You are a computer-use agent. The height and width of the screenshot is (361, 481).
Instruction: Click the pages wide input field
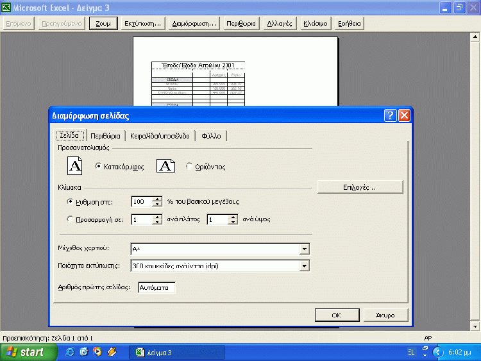tap(142, 219)
